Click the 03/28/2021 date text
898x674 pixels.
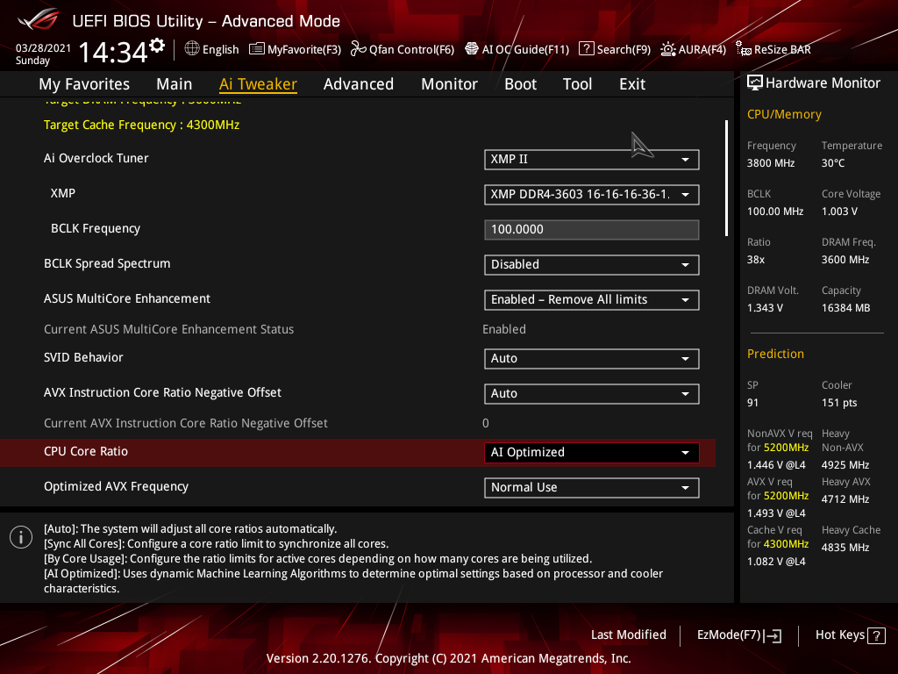(x=43, y=48)
